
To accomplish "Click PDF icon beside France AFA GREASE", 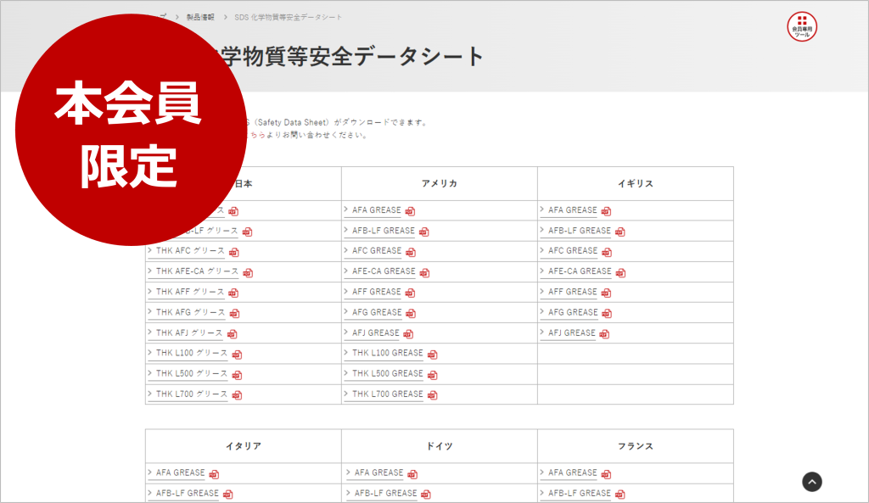I will (x=606, y=474).
